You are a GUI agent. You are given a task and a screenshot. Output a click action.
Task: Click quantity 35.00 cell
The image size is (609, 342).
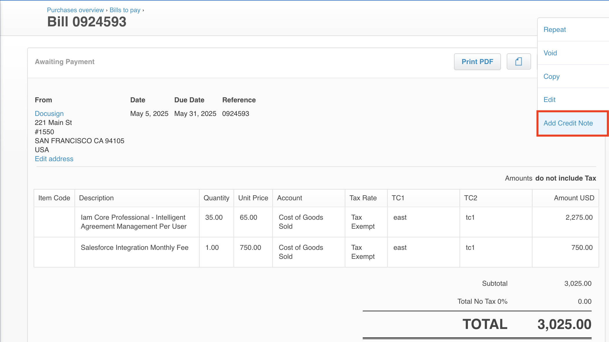(x=216, y=222)
